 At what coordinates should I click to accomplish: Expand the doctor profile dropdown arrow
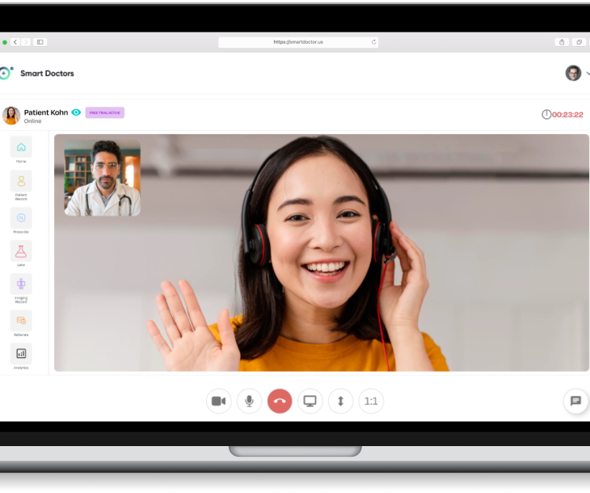(588, 74)
